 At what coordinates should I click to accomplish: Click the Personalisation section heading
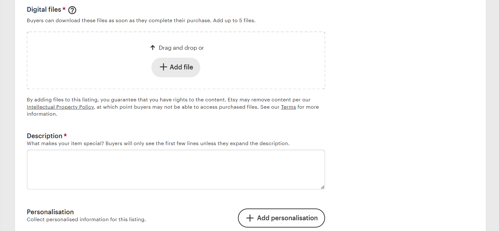pyautogui.click(x=50, y=212)
